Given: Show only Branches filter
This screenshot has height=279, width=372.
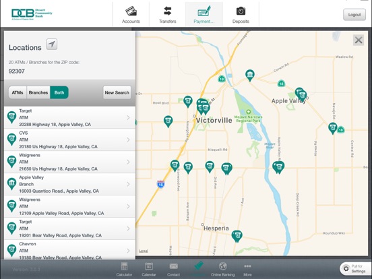Looking at the screenshot, I should pyautogui.click(x=38, y=92).
